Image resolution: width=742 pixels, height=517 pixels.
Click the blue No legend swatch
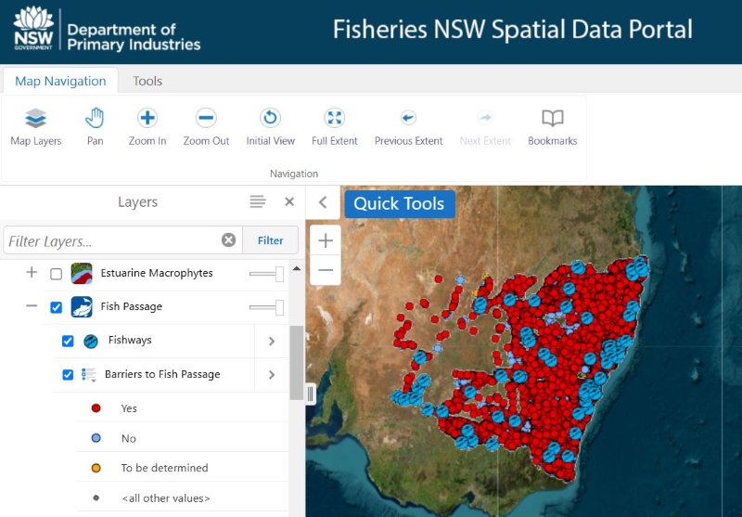click(x=96, y=438)
